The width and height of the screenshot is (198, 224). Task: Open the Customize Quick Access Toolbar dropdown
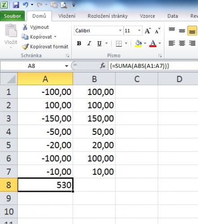(73, 5)
